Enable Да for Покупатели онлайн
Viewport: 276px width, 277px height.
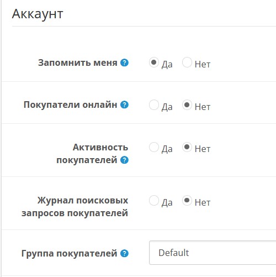point(154,105)
